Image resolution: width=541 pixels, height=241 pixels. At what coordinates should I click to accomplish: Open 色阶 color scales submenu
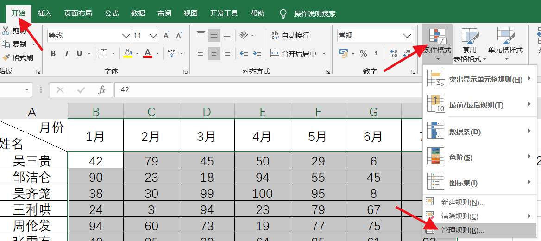click(x=480, y=158)
